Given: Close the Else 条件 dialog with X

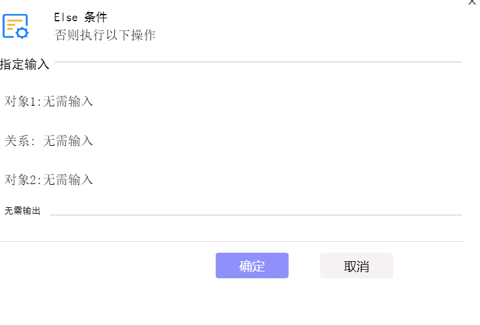Looking at the screenshot, I should 472,2.
